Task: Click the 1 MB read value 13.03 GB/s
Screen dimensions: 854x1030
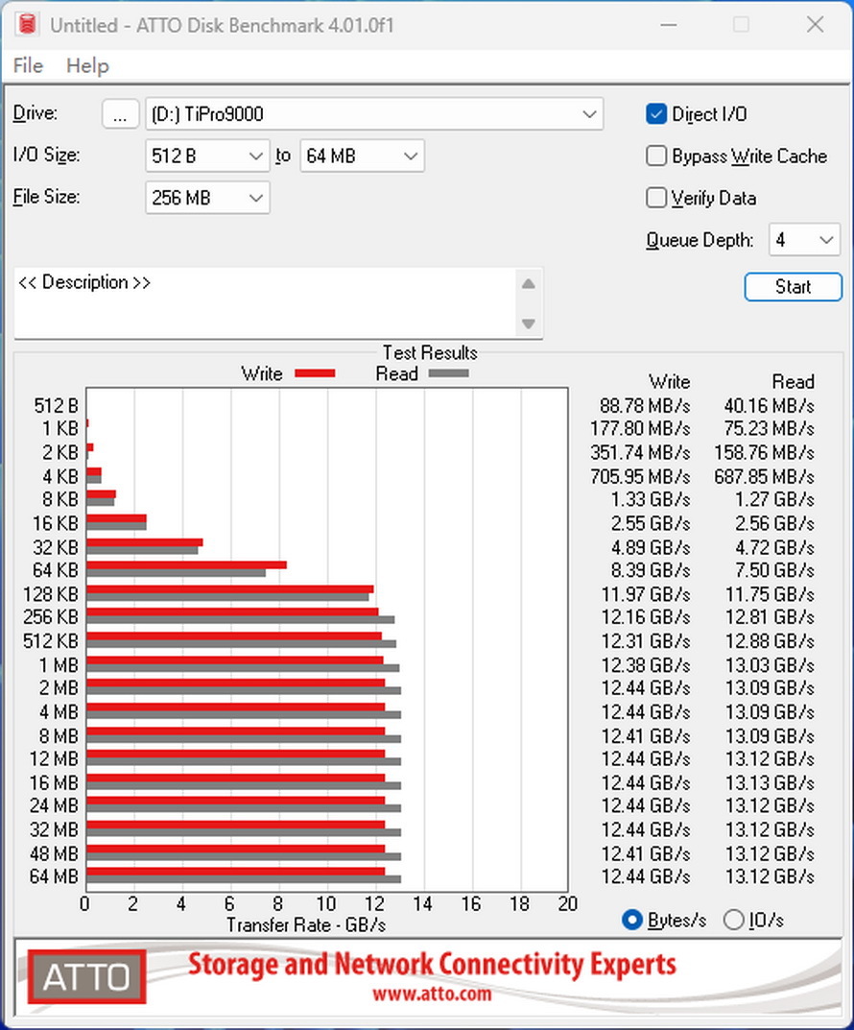Action: tap(770, 665)
